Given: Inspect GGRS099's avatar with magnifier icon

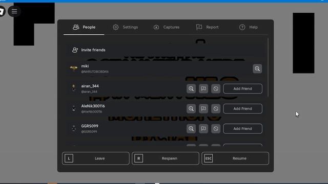Looking at the screenshot, I should click(191, 129).
